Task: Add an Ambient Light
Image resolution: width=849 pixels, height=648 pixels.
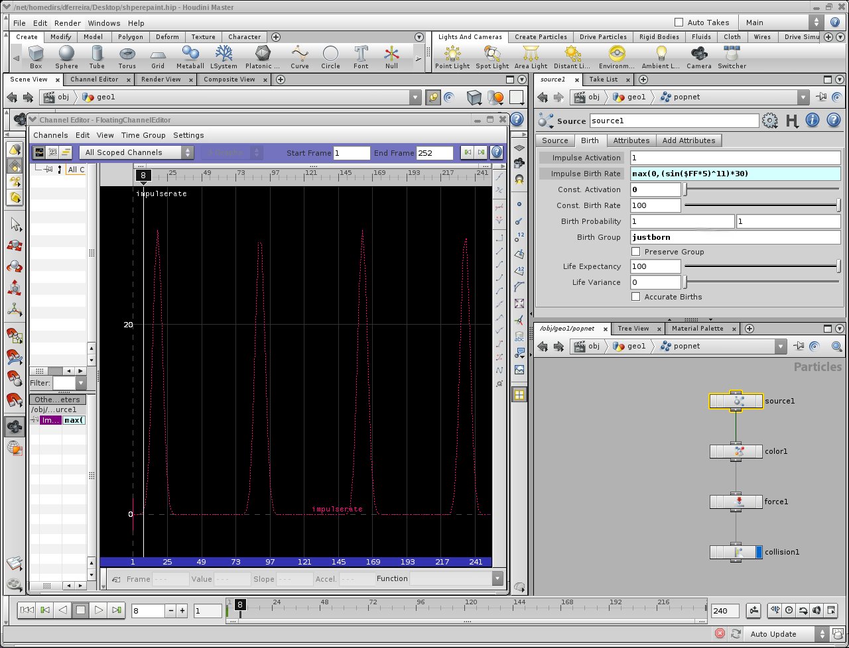Action: click(x=661, y=57)
